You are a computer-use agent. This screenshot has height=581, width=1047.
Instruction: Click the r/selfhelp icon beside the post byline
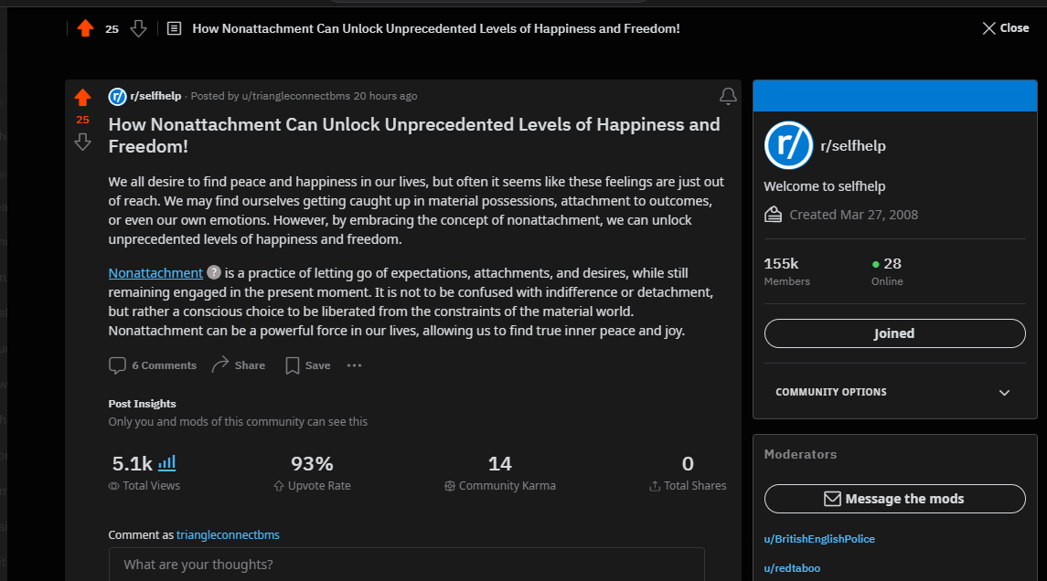(118, 97)
